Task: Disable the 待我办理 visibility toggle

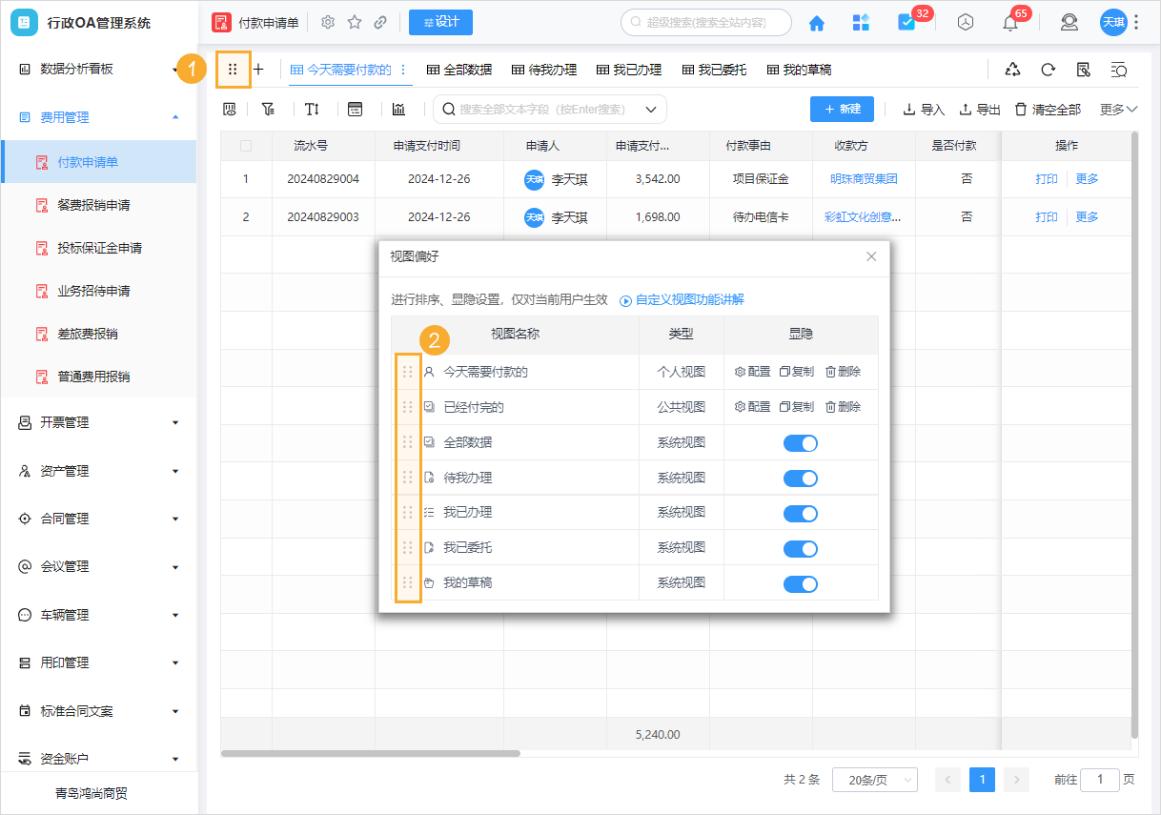Action: 801,477
